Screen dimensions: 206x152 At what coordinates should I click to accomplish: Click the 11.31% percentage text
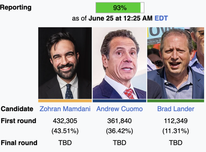(176, 131)
